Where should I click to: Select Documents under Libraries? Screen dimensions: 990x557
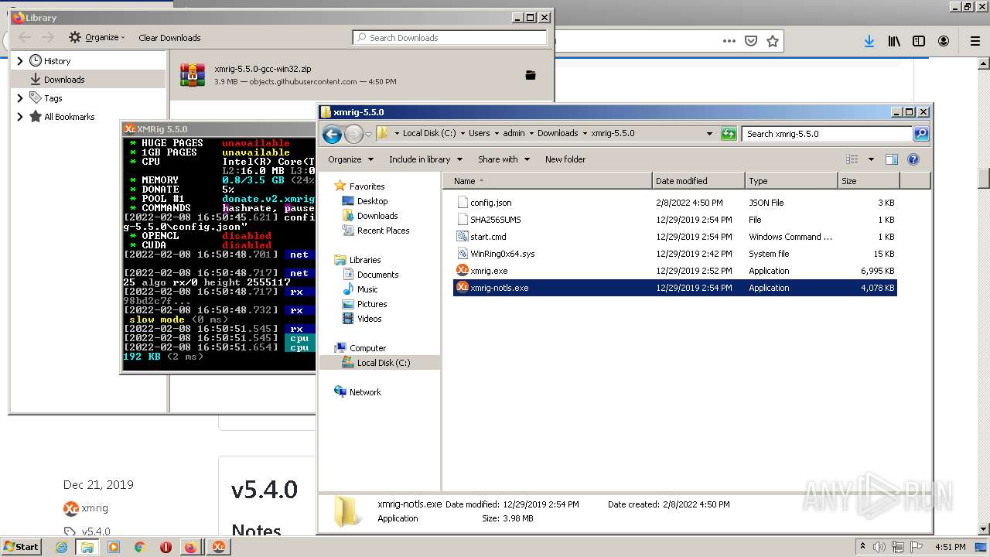point(377,275)
